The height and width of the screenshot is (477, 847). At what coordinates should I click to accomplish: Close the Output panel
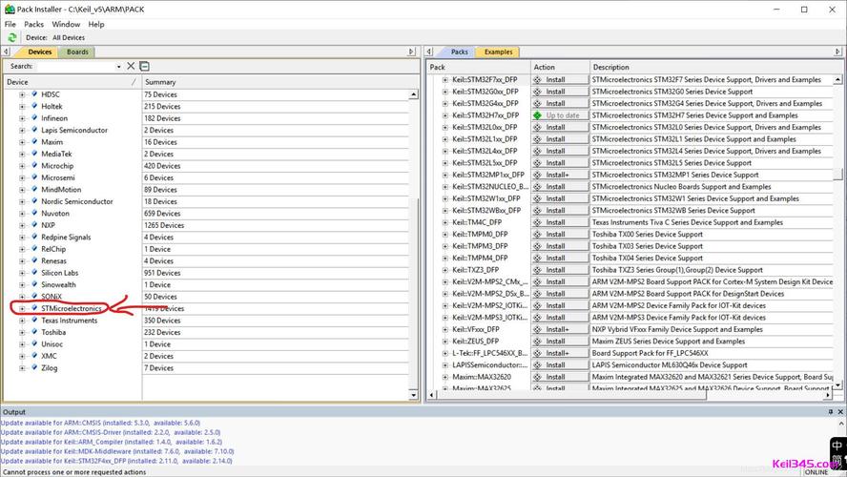click(x=840, y=411)
